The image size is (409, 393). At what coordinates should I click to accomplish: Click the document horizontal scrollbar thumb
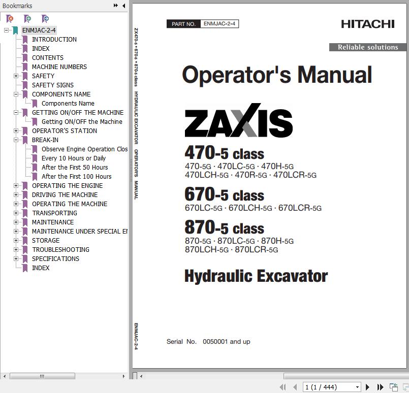pyautogui.click(x=346, y=376)
